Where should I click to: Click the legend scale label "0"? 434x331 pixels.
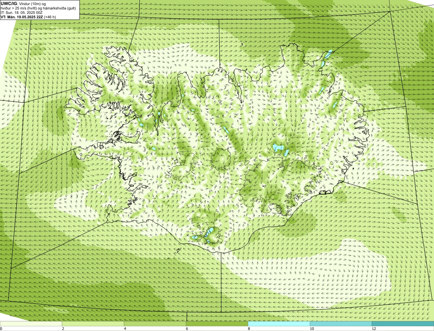tap(1, 329)
